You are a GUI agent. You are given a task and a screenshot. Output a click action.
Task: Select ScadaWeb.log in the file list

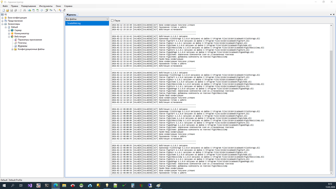pos(87,23)
